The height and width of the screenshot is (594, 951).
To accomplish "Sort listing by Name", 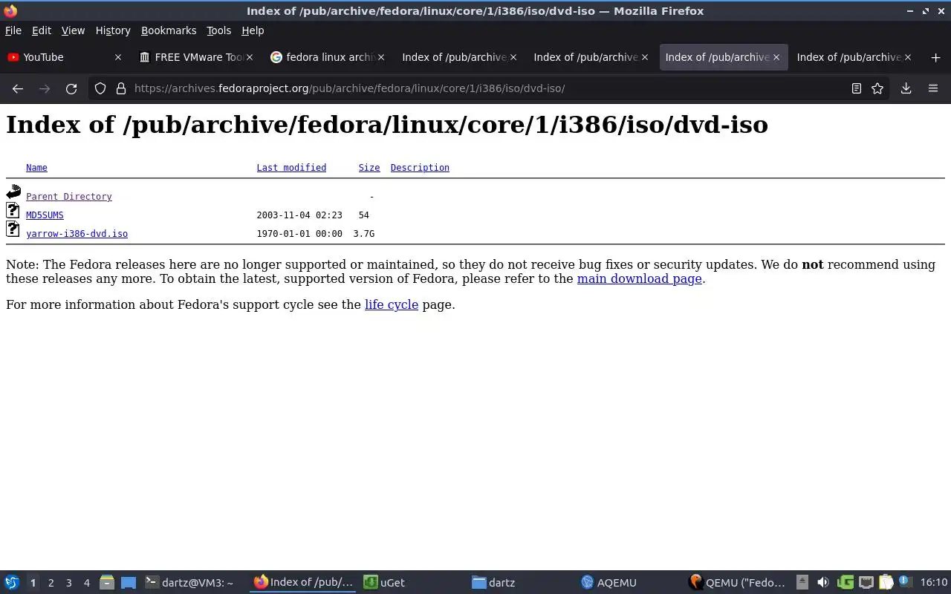I will (36, 168).
